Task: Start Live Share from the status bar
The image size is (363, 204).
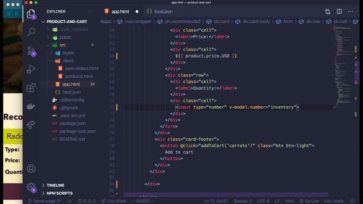Action: [x=114, y=201]
